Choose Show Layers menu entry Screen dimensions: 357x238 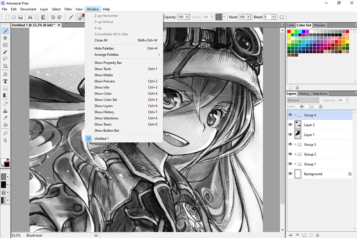(124, 106)
